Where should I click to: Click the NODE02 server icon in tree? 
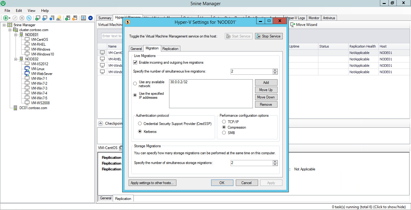coord(21,59)
